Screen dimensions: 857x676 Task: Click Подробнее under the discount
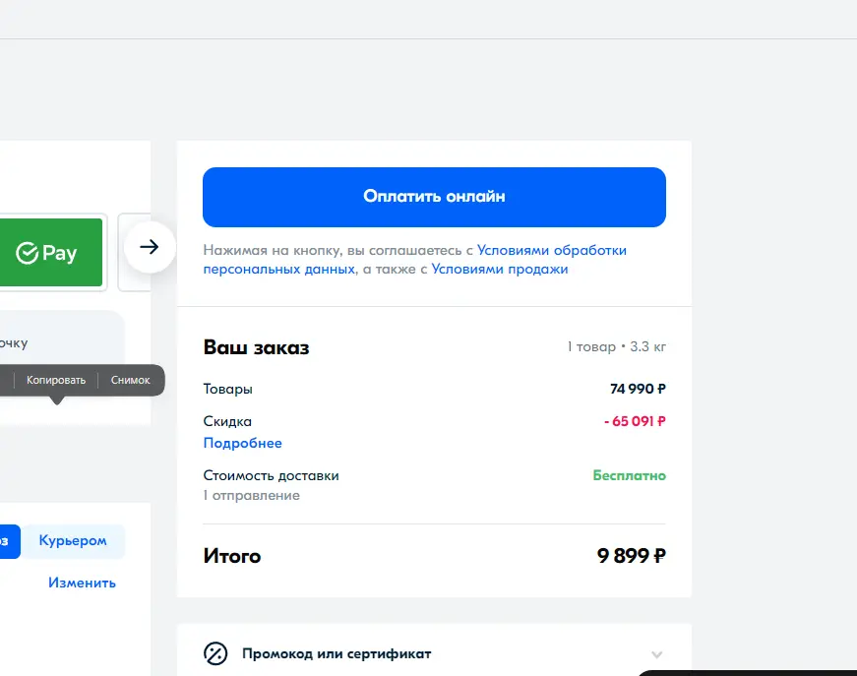click(243, 443)
